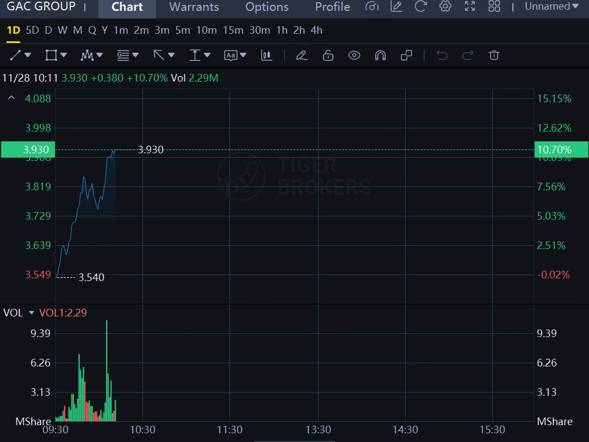Open the Options tab

(267, 7)
